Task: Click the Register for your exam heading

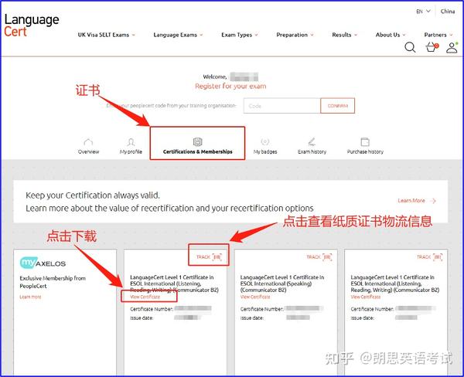Action: (230, 87)
